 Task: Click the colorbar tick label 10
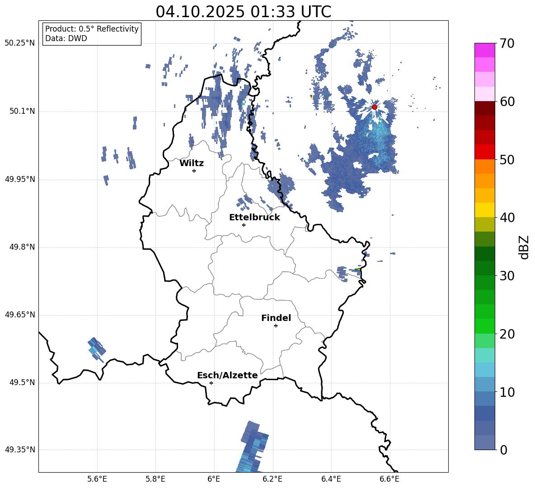pos(507,392)
